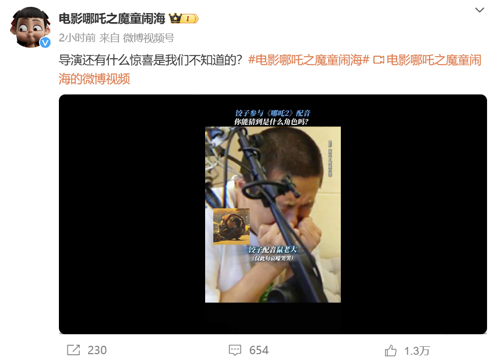
Task: Click the video title caption 饺子参与《哪吒2》配音
Action: coord(272,113)
